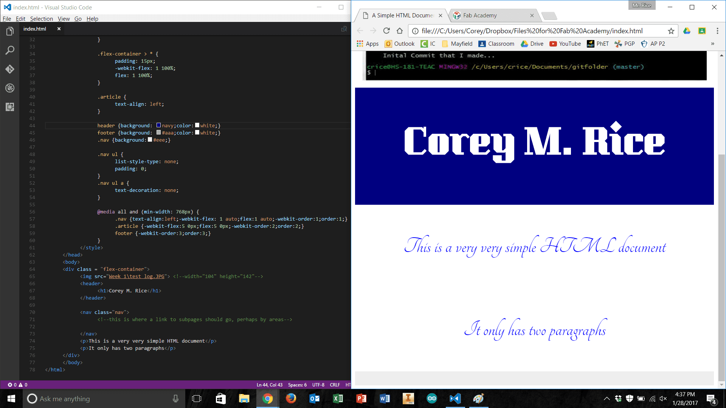This screenshot has height=408, width=726.
Task: Reload the page in Chrome
Action: coord(386,31)
